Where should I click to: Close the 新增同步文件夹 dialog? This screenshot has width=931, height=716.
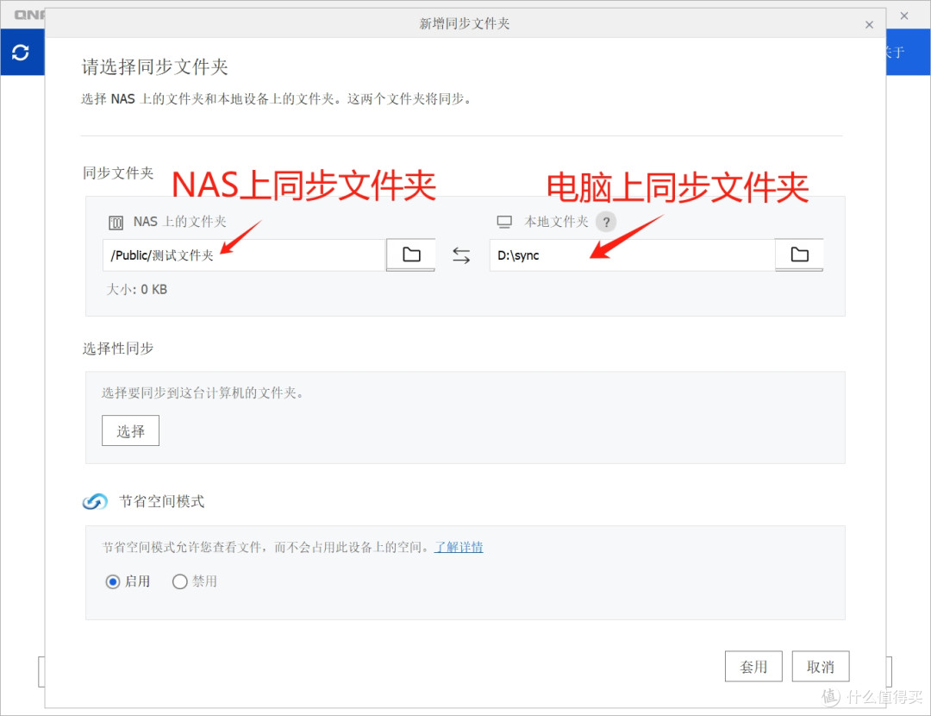869,24
